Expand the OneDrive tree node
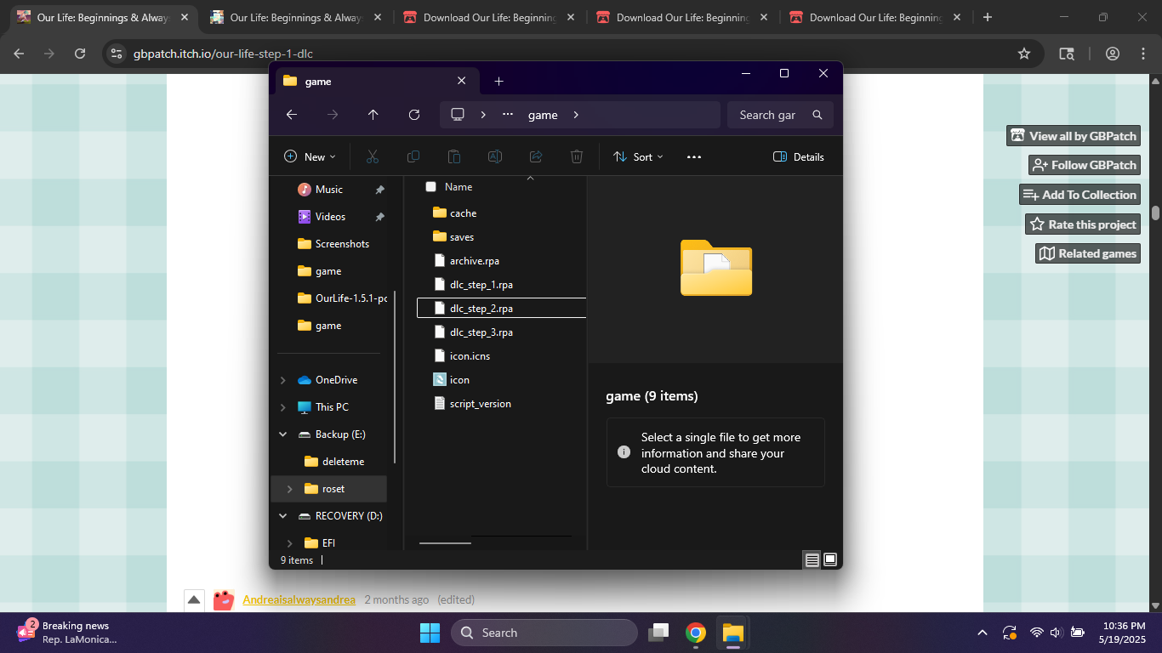The width and height of the screenshot is (1162, 653). (x=282, y=380)
